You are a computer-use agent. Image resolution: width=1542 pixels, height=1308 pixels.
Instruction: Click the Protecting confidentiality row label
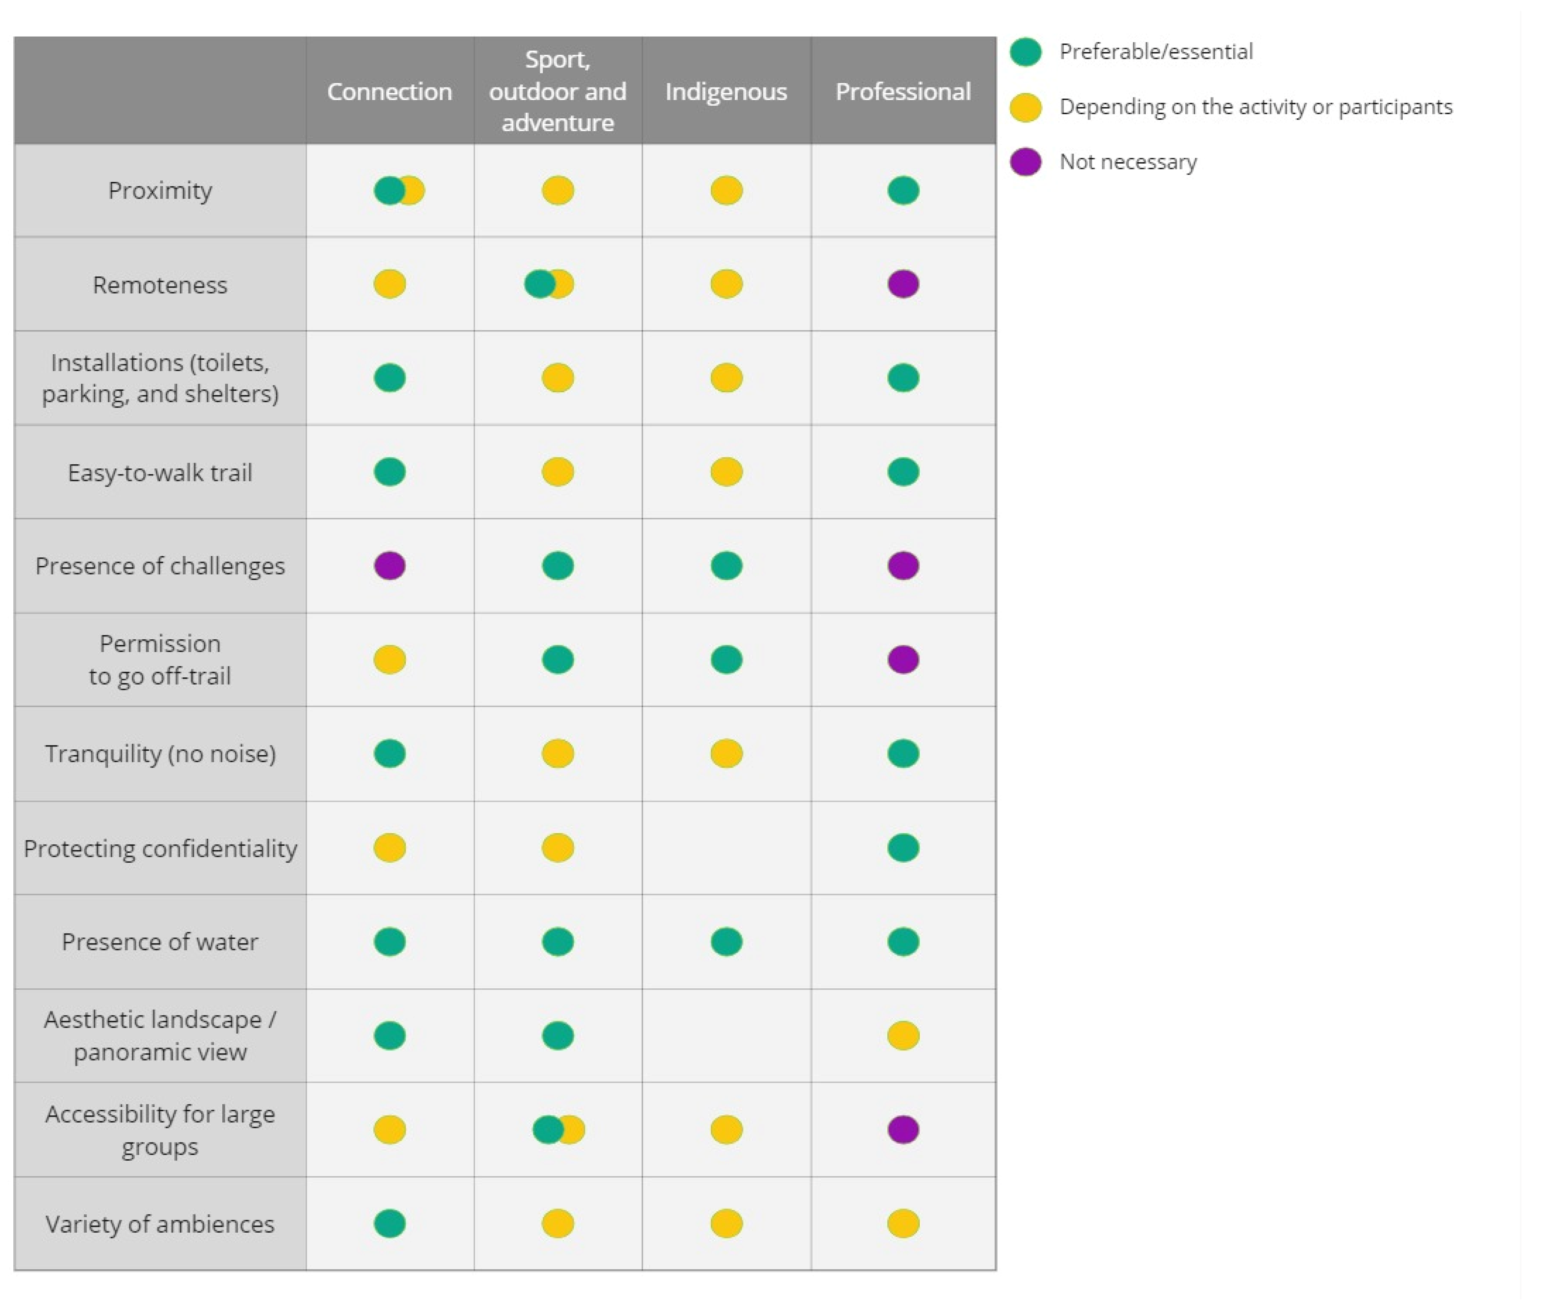tap(160, 848)
